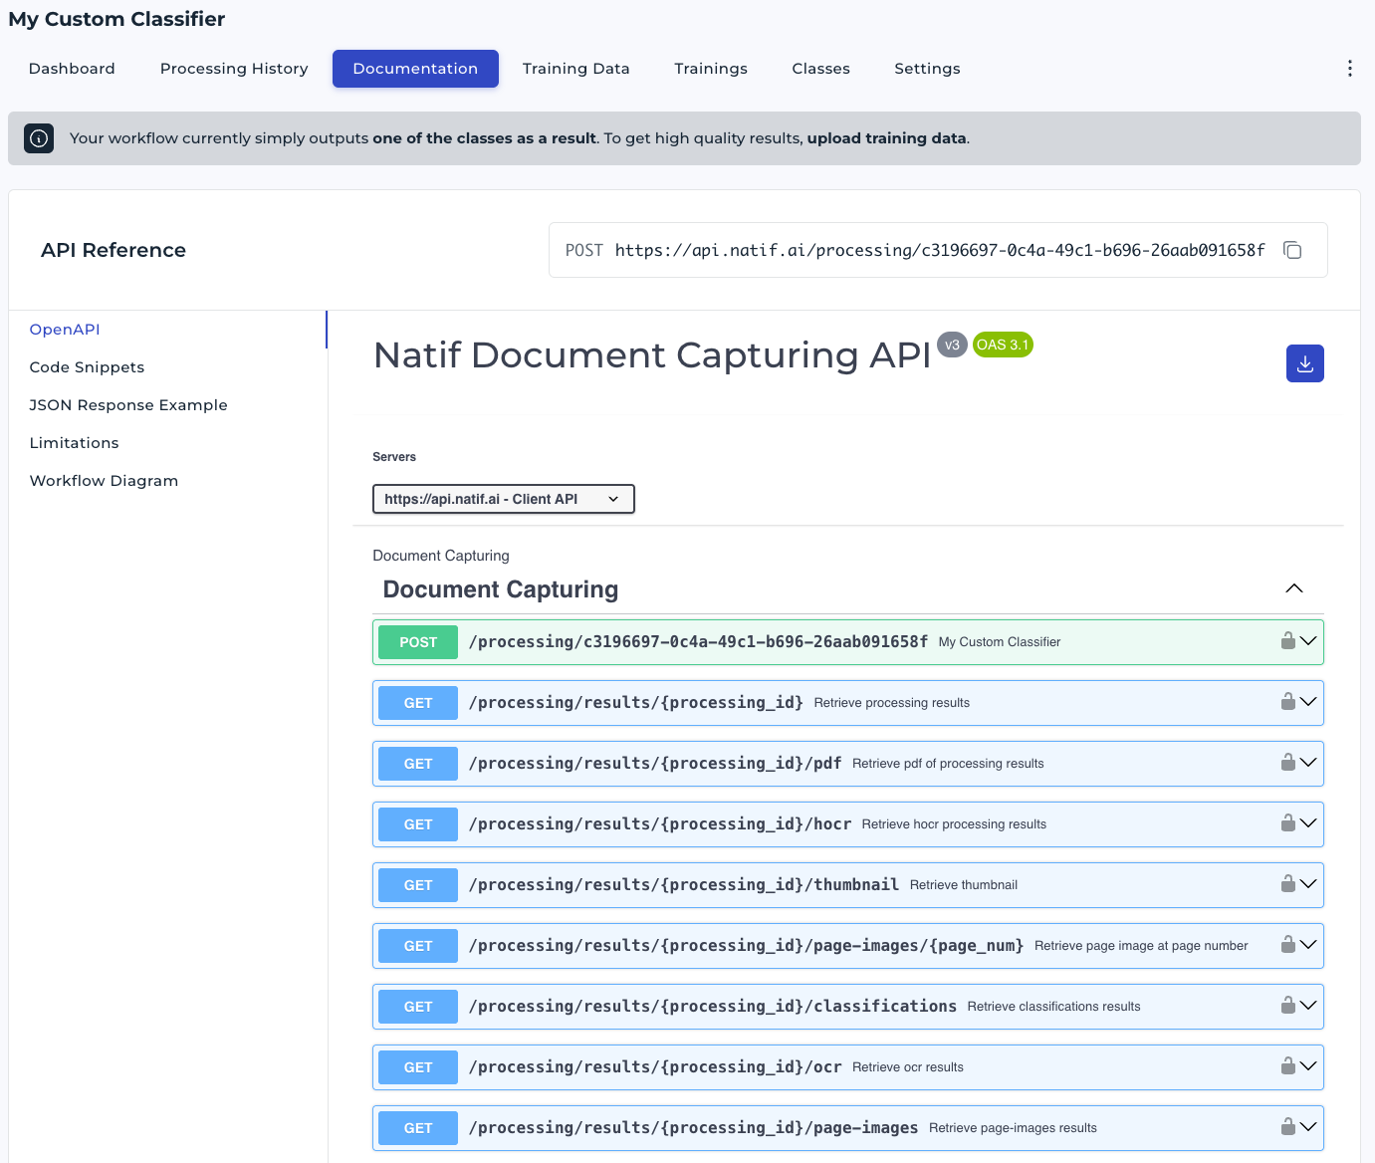Expand the /classifications endpoint chevron
Screen dimensions: 1375x1163
(x=1308, y=1006)
